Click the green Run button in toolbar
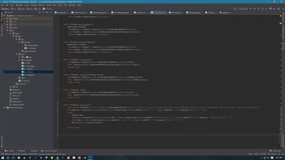 tap(251, 9)
